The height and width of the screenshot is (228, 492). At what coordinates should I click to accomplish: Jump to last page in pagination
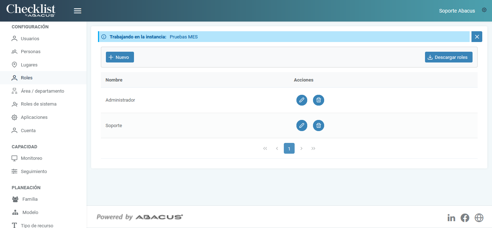pyautogui.click(x=313, y=148)
